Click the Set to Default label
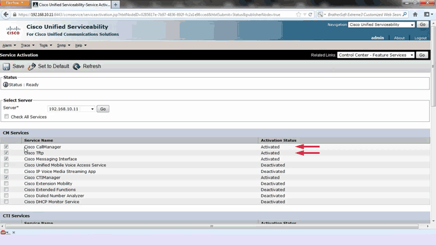Image resolution: width=436 pixels, height=245 pixels. point(53,66)
